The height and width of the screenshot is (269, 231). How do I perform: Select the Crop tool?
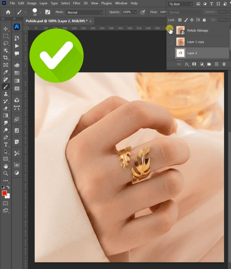5,57
